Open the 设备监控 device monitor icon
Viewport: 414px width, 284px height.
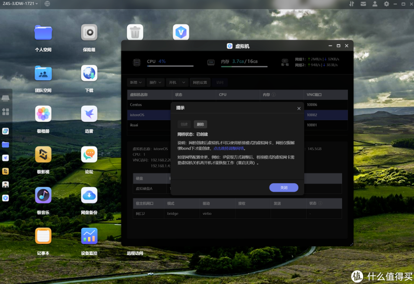[x=89, y=236]
